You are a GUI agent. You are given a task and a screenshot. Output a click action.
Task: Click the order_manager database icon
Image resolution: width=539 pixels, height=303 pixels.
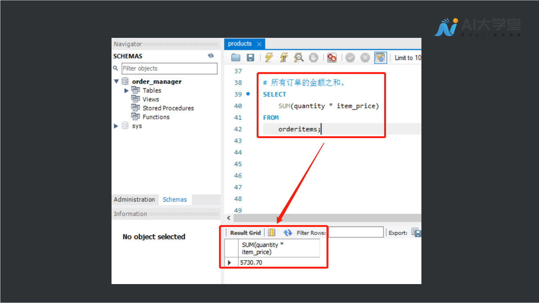[x=125, y=81]
